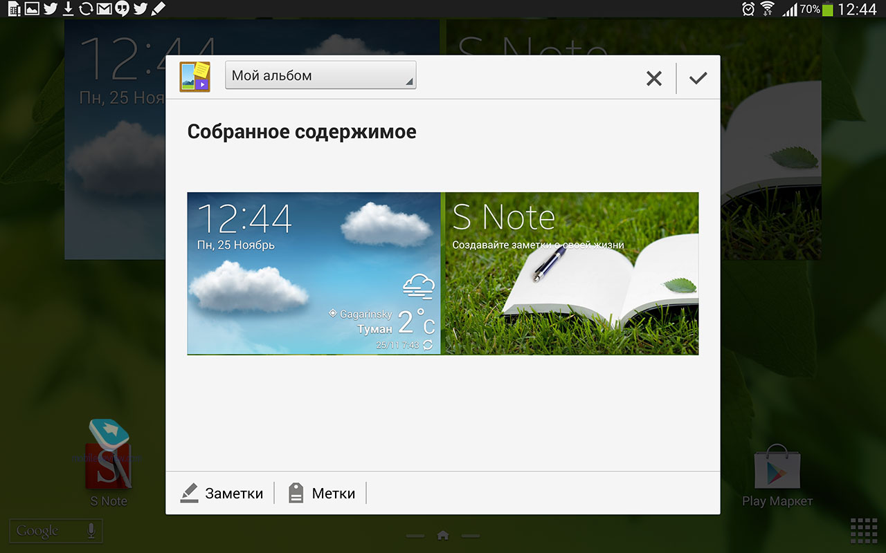886x553 pixels.
Task: Tap the home page indicator icon
Action: pos(443,535)
